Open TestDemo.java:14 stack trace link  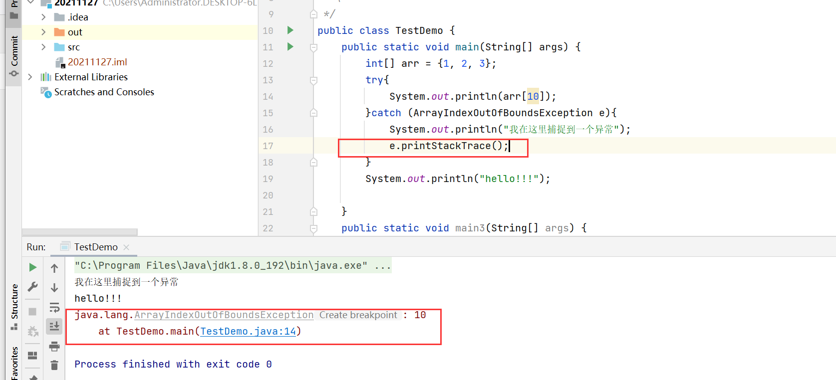pos(248,331)
